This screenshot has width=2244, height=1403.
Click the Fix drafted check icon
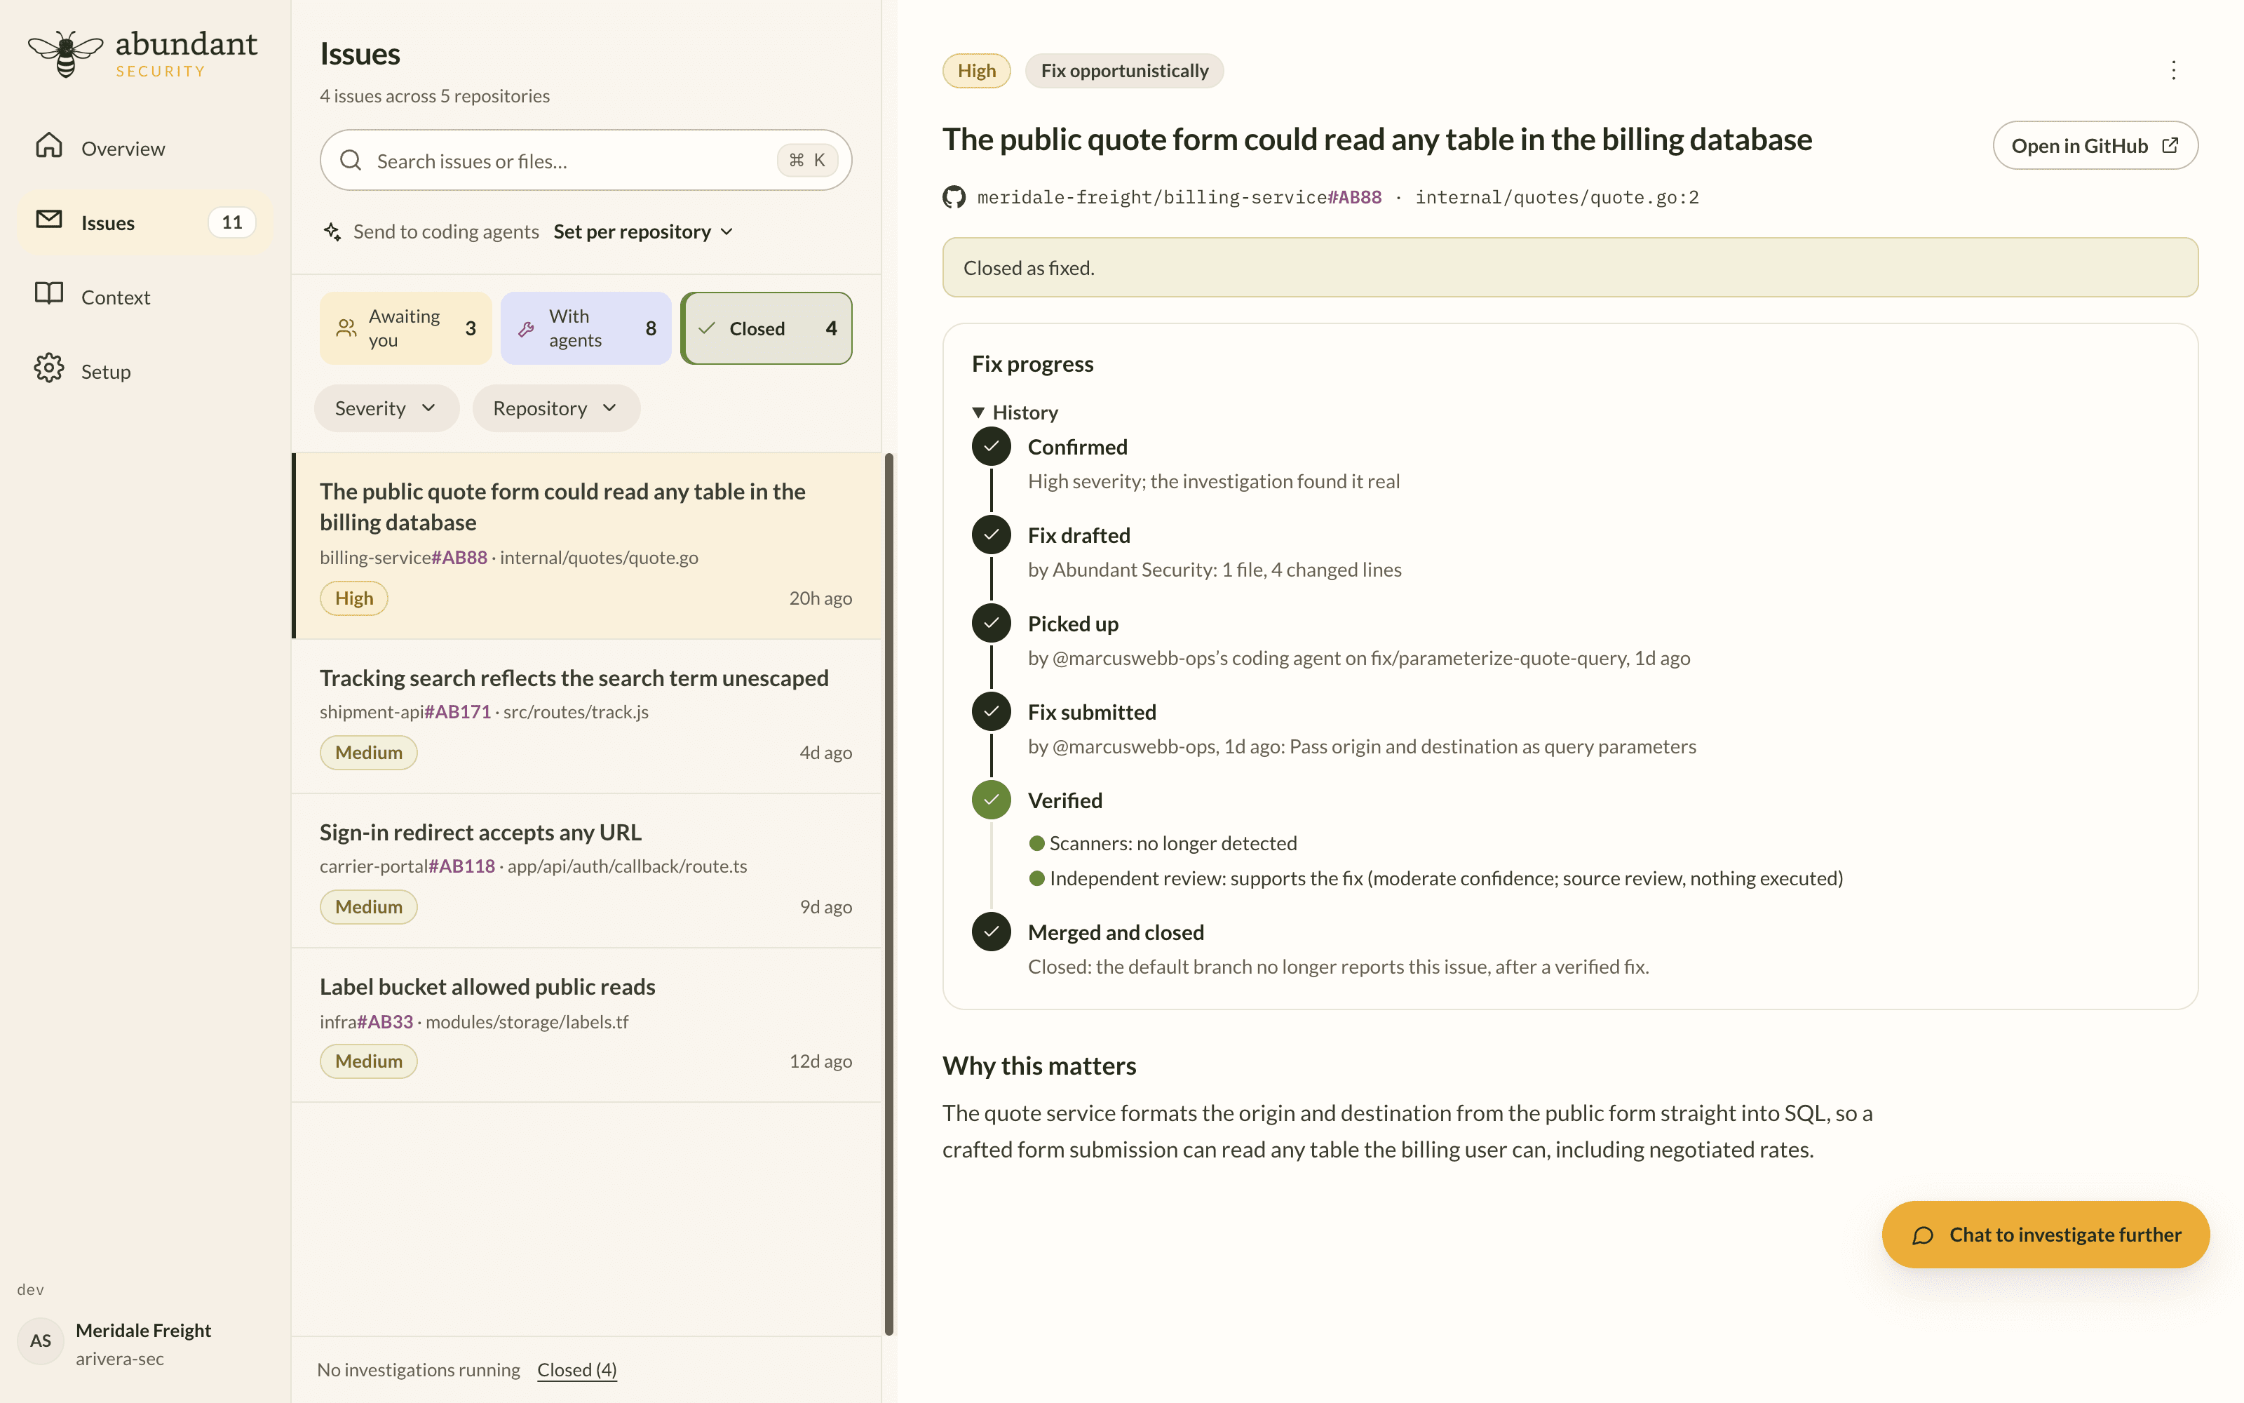tap(992, 535)
